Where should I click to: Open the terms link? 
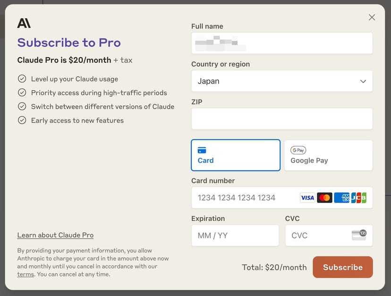tap(25, 274)
